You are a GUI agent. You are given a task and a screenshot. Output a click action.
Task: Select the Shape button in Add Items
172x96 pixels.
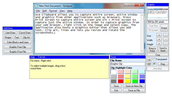[8, 37]
